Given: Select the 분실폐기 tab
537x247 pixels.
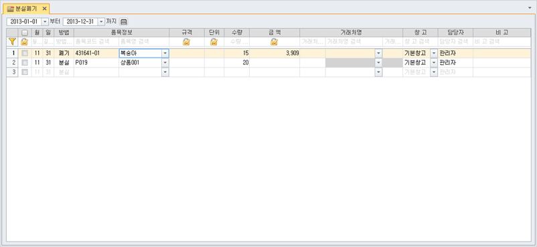Looking at the screenshot, I should click(26, 9).
